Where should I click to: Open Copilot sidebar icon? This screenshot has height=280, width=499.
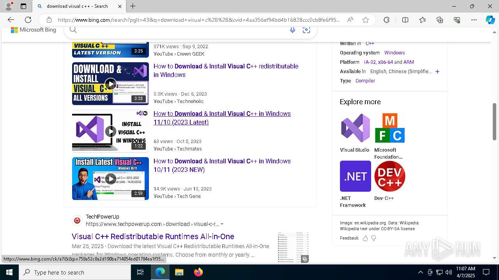490,20
